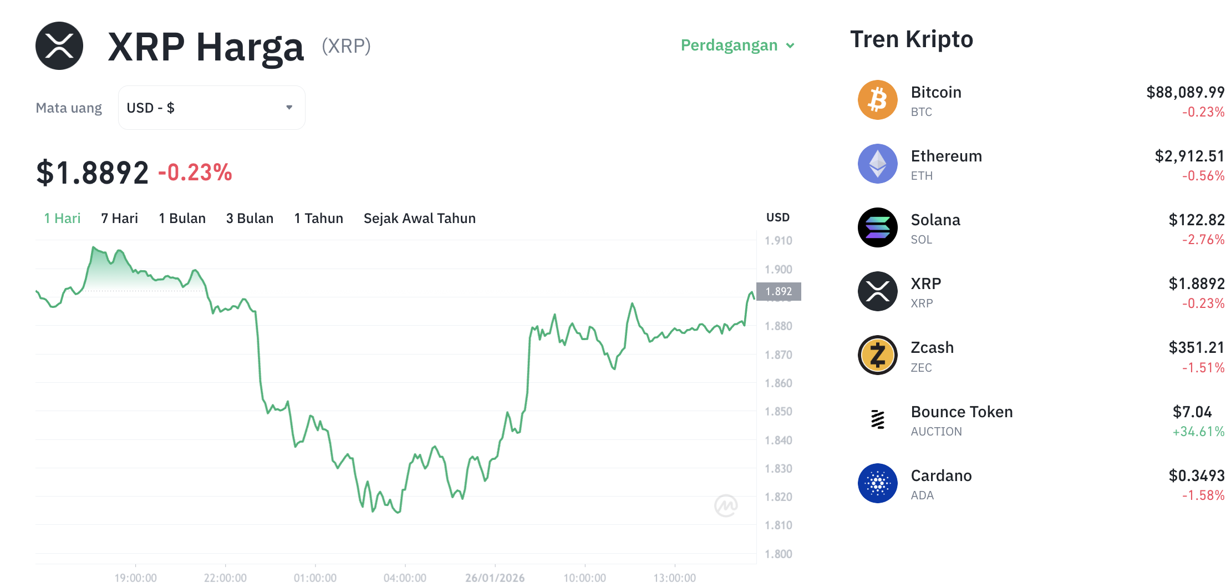Click the Perdagangan link

tap(729, 45)
